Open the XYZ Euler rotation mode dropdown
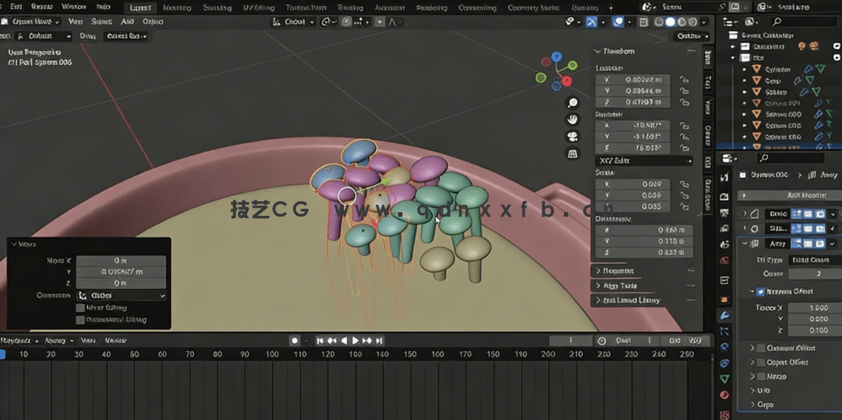Image resolution: width=842 pixels, height=420 pixels. click(644, 160)
